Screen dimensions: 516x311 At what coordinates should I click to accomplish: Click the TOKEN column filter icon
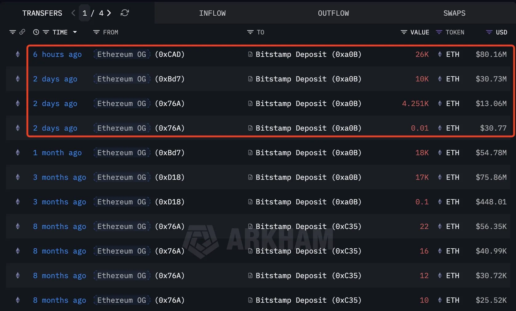point(439,32)
